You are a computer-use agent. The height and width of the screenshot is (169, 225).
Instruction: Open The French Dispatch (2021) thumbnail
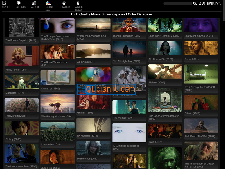[x=22, y=28]
